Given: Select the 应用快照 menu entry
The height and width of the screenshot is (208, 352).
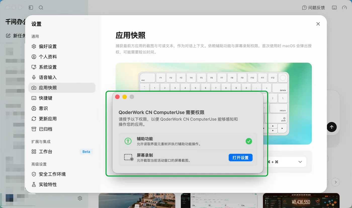Looking at the screenshot, I should coord(62,88).
